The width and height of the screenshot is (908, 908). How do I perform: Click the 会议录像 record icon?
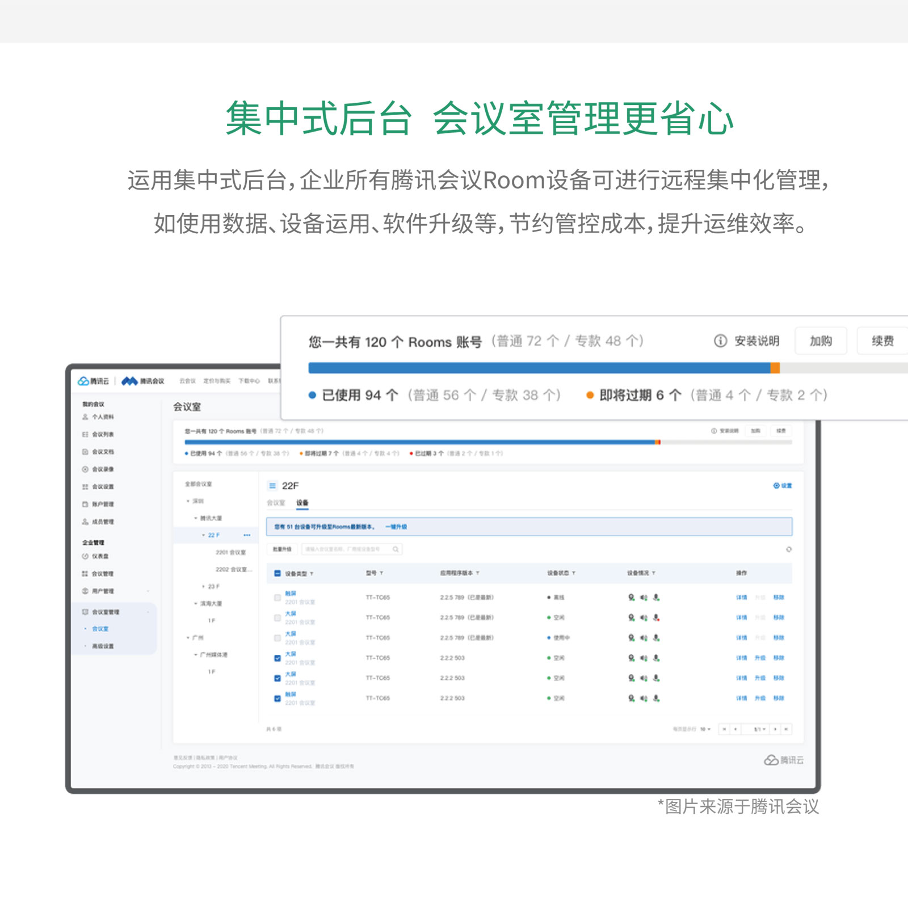(85, 469)
